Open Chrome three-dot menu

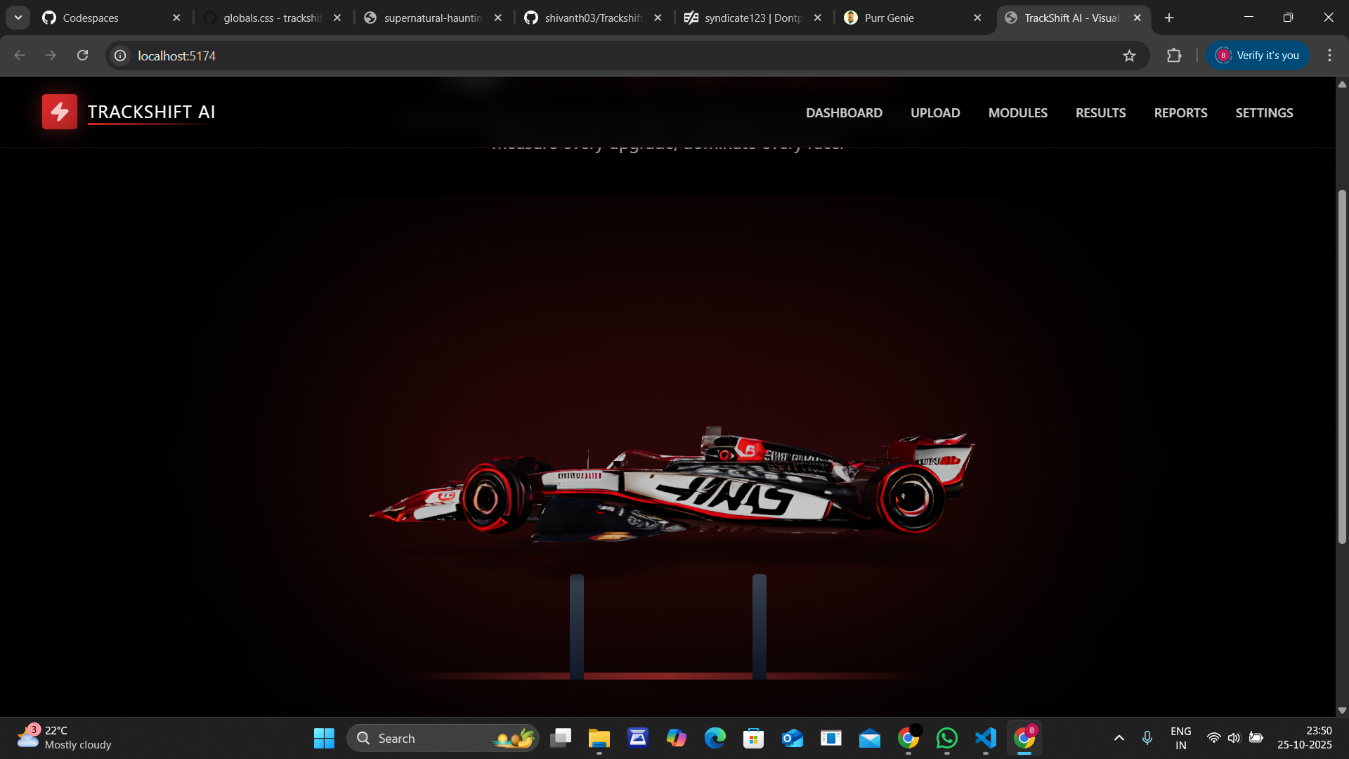tap(1329, 56)
